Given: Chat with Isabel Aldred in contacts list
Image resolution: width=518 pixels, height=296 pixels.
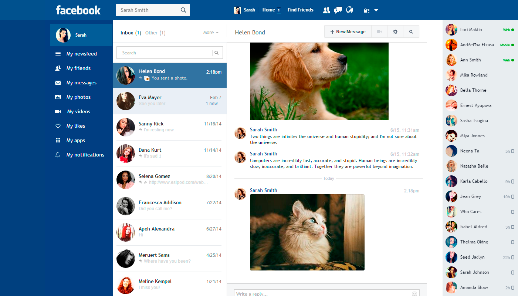Looking at the screenshot, I should point(480,227).
